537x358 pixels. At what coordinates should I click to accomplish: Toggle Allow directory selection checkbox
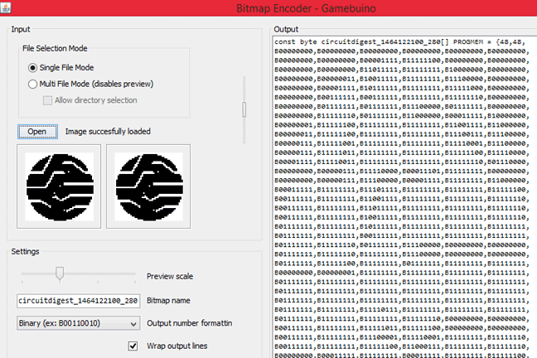47,100
